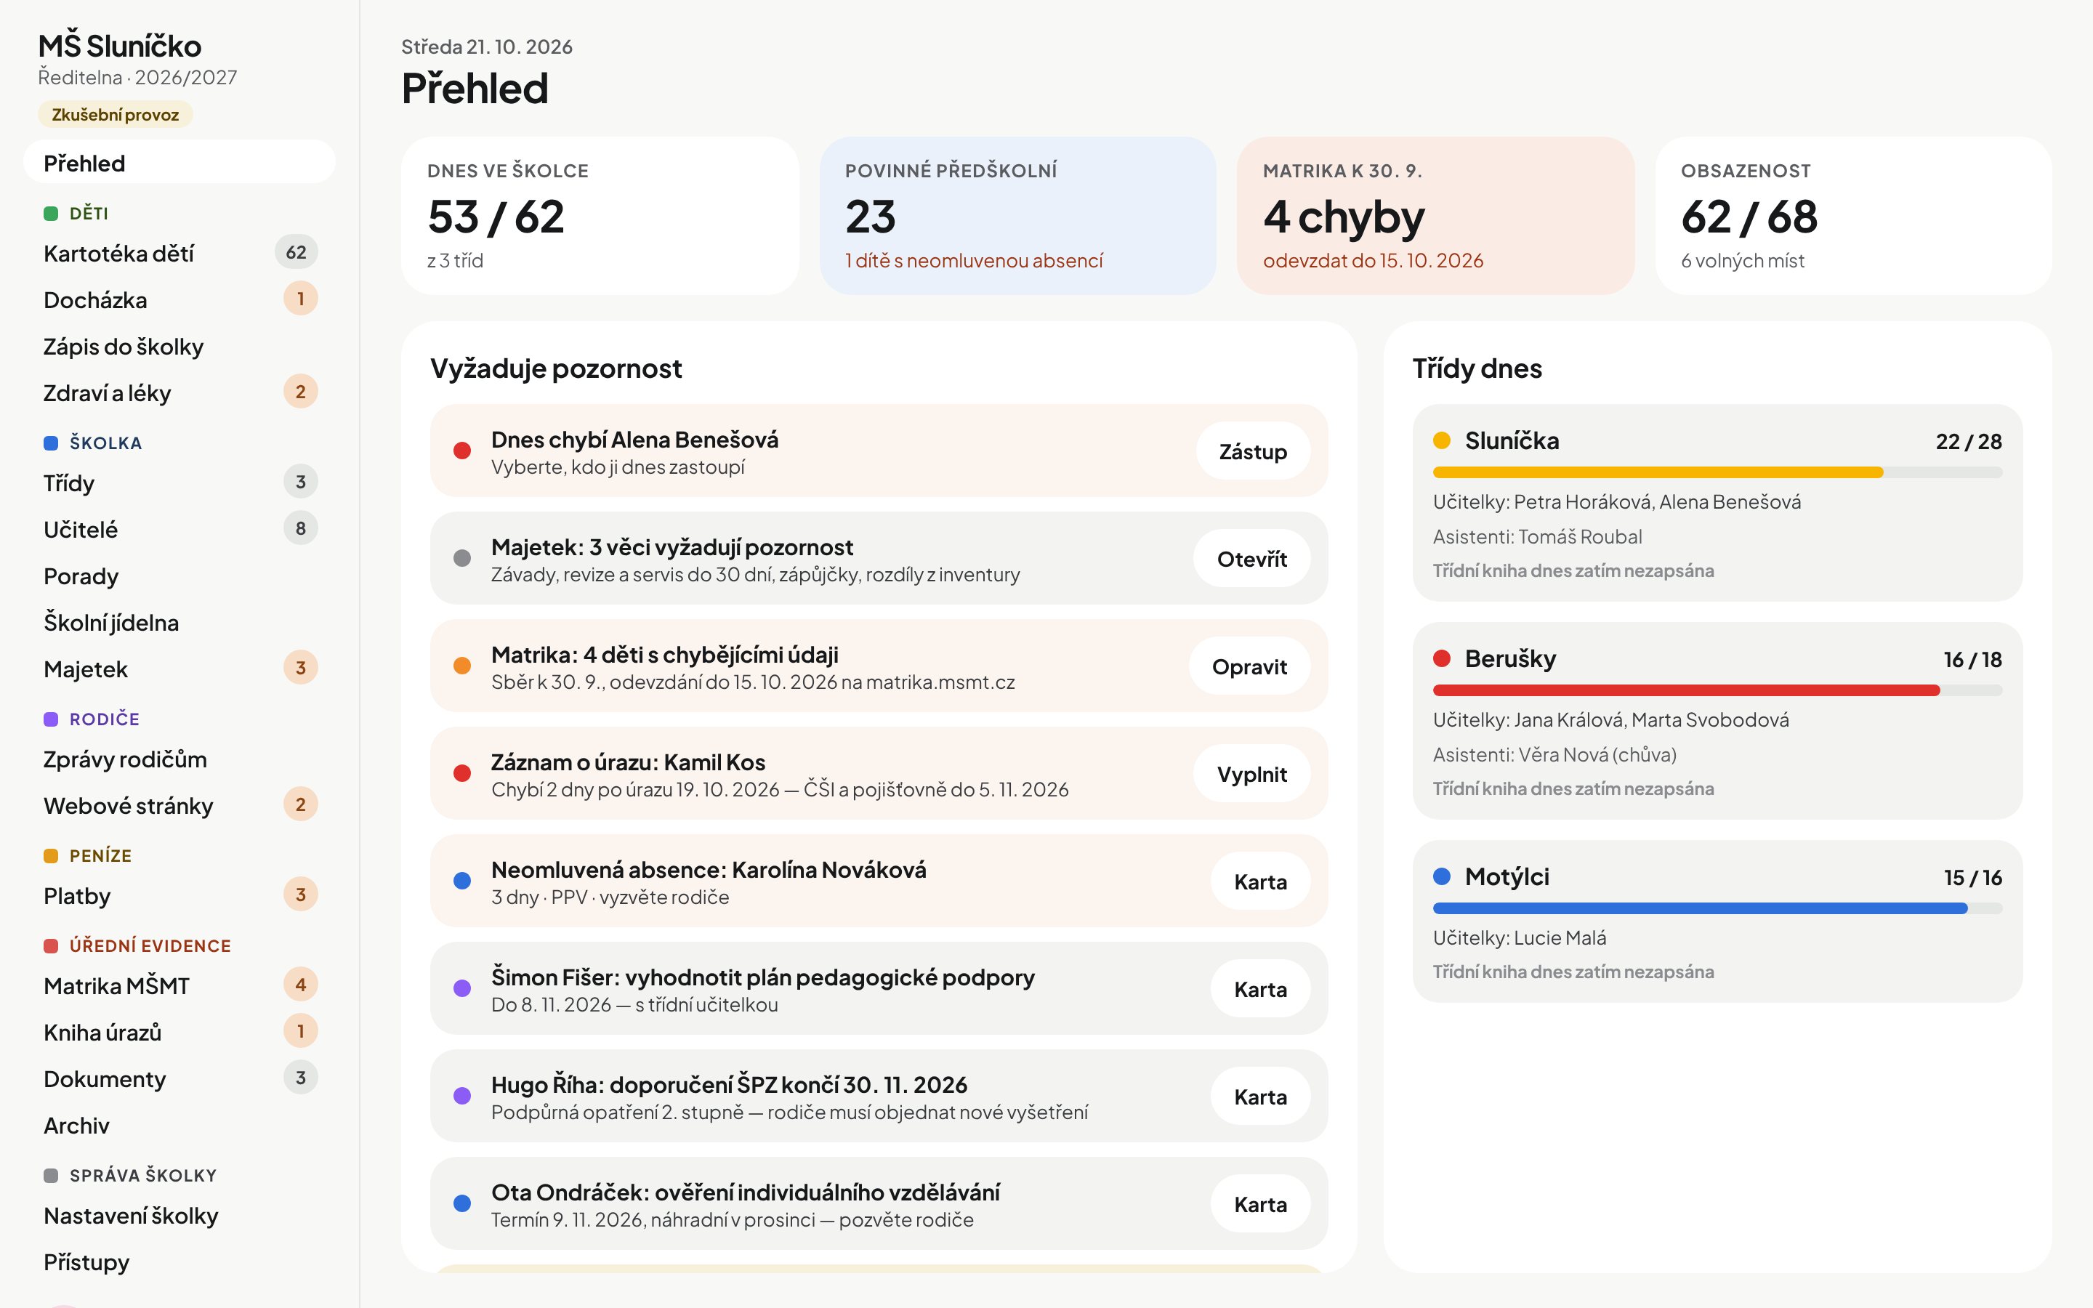Viewport: 2093px width, 1308px height.
Task: Open Platby section
Action: 179,896
